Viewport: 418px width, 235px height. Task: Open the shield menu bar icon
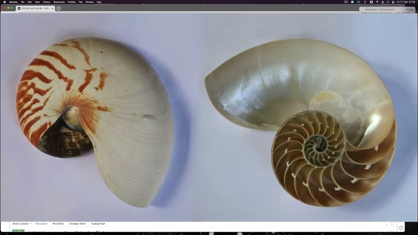click(371, 2)
